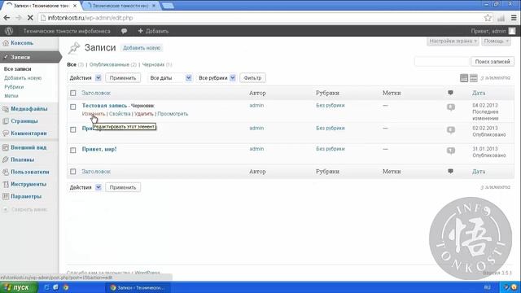Check the Тестовая запись row checkbox

coord(73,107)
